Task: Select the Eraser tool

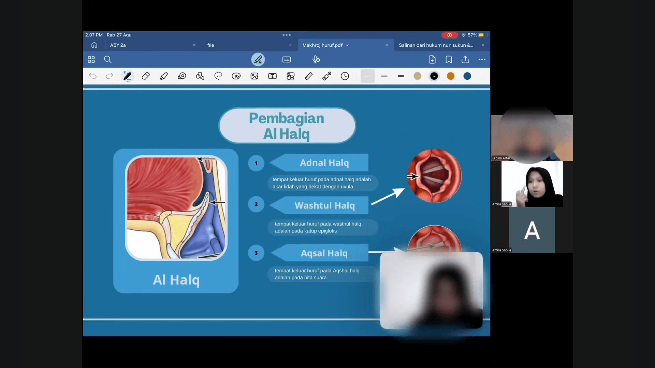Action: 146,76
